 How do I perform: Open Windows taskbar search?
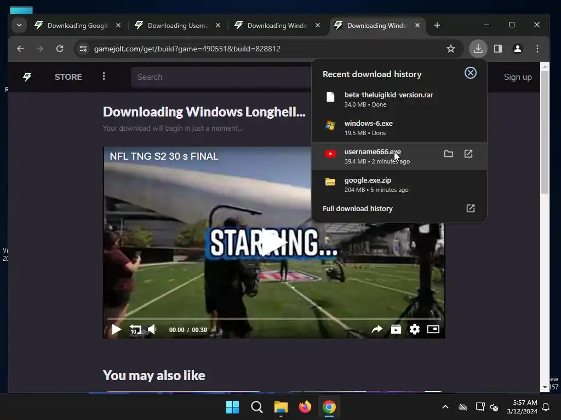click(256, 407)
